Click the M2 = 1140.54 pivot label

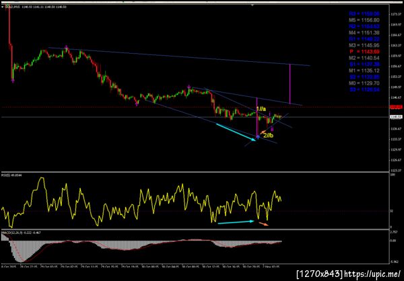click(364, 58)
